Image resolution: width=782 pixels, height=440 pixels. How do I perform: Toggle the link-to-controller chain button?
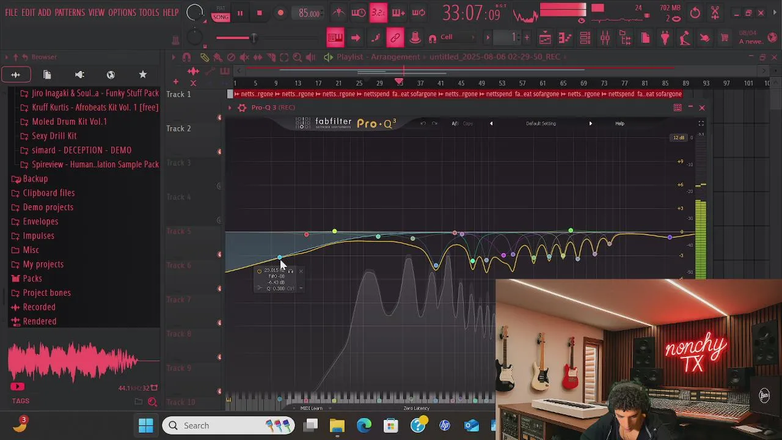[395, 38]
